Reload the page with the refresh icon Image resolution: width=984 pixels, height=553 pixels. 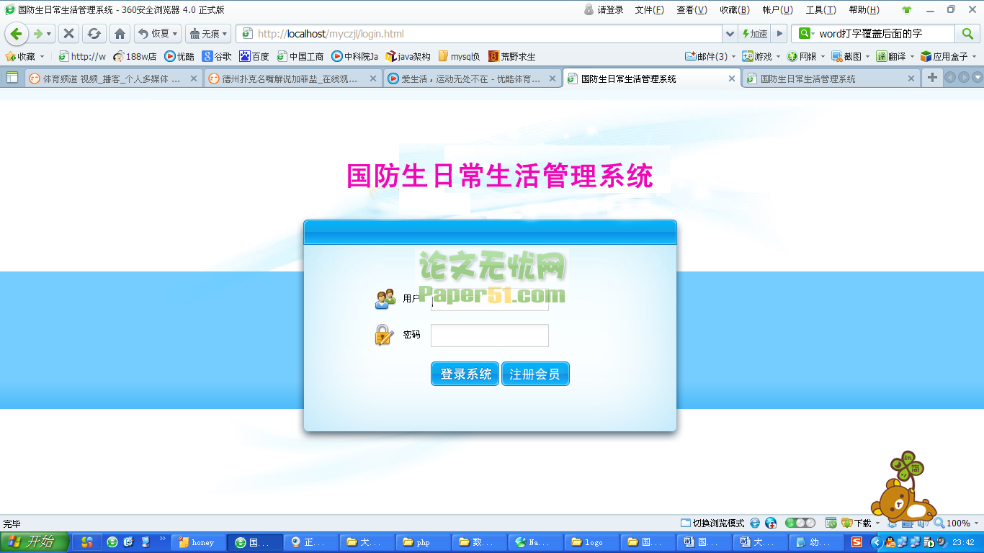click(x=94, y=34)
